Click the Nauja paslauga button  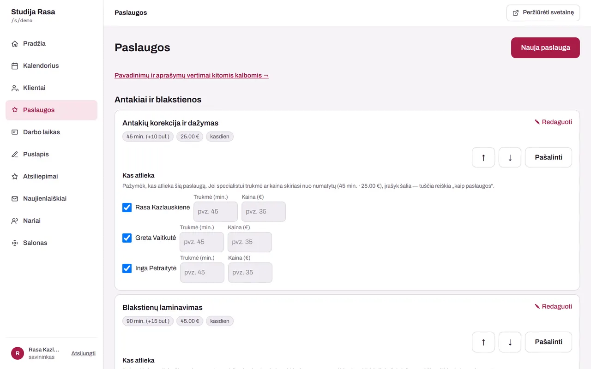[x=545, y=48]
